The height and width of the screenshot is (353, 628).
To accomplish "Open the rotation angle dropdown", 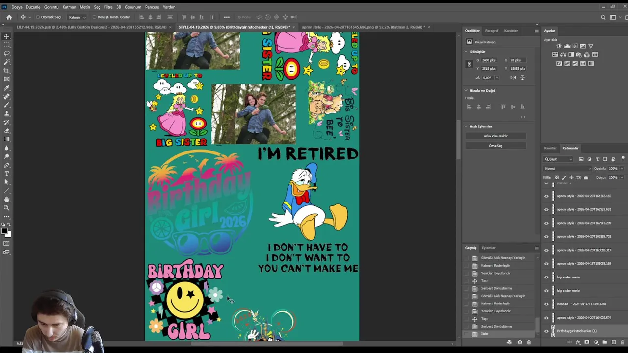I will click(x=497, y=78).
